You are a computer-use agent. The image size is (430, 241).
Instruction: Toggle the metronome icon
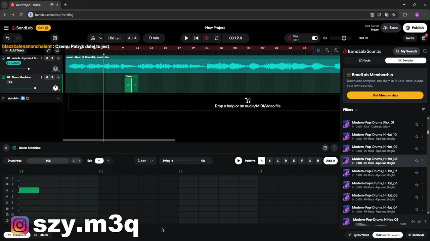click(x=93, y=38)
